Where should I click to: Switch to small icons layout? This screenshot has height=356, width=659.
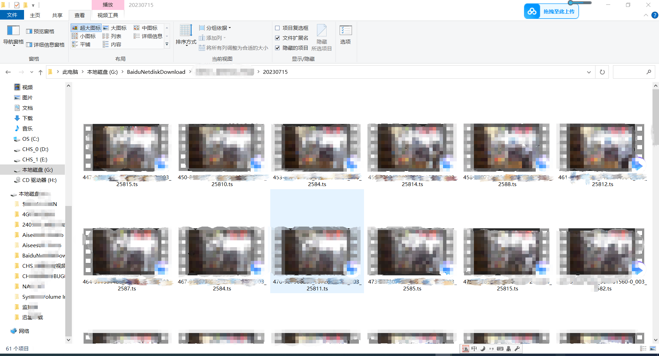(84, 36)
